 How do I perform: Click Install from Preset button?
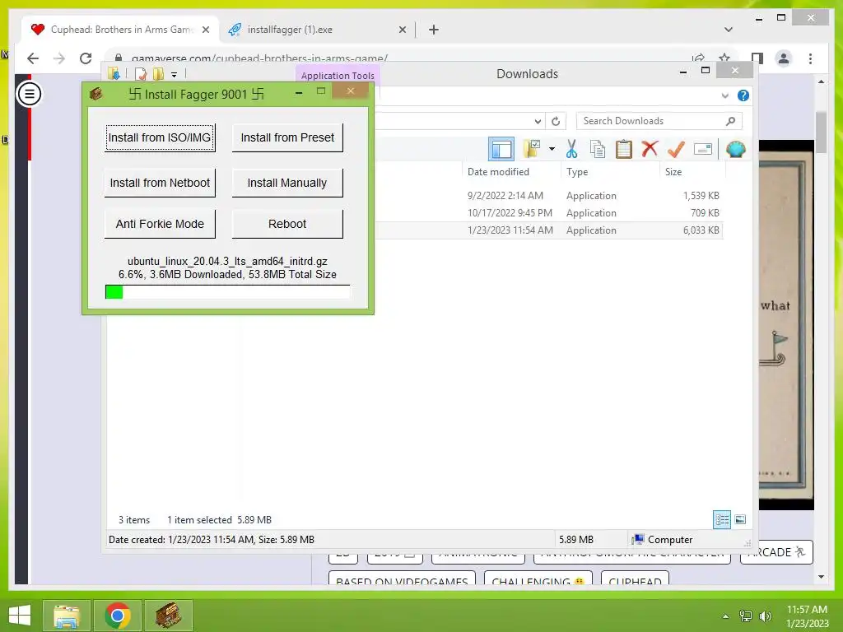(287, 138)
